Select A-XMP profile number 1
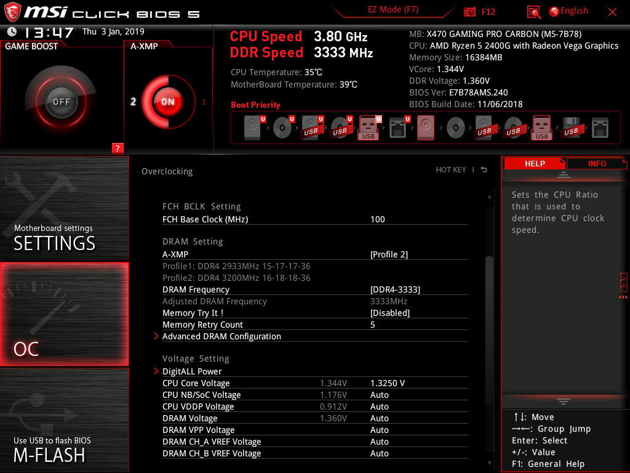Image resolution: width=630 pixels, height=473 pixels. [x=204, y=102]
